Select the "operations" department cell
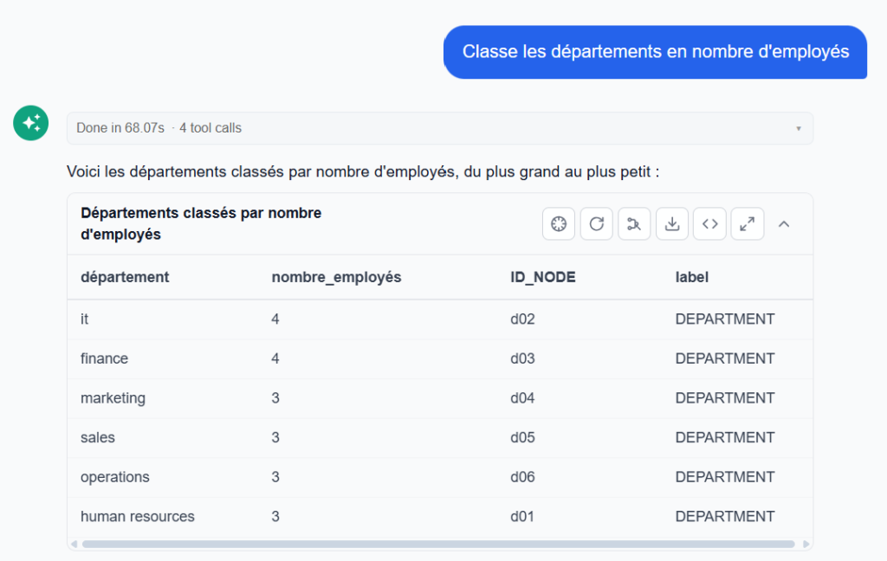Image resolution: width=887 pixels, height=561 pixels. pyautogui.click(x=115, y=477)
